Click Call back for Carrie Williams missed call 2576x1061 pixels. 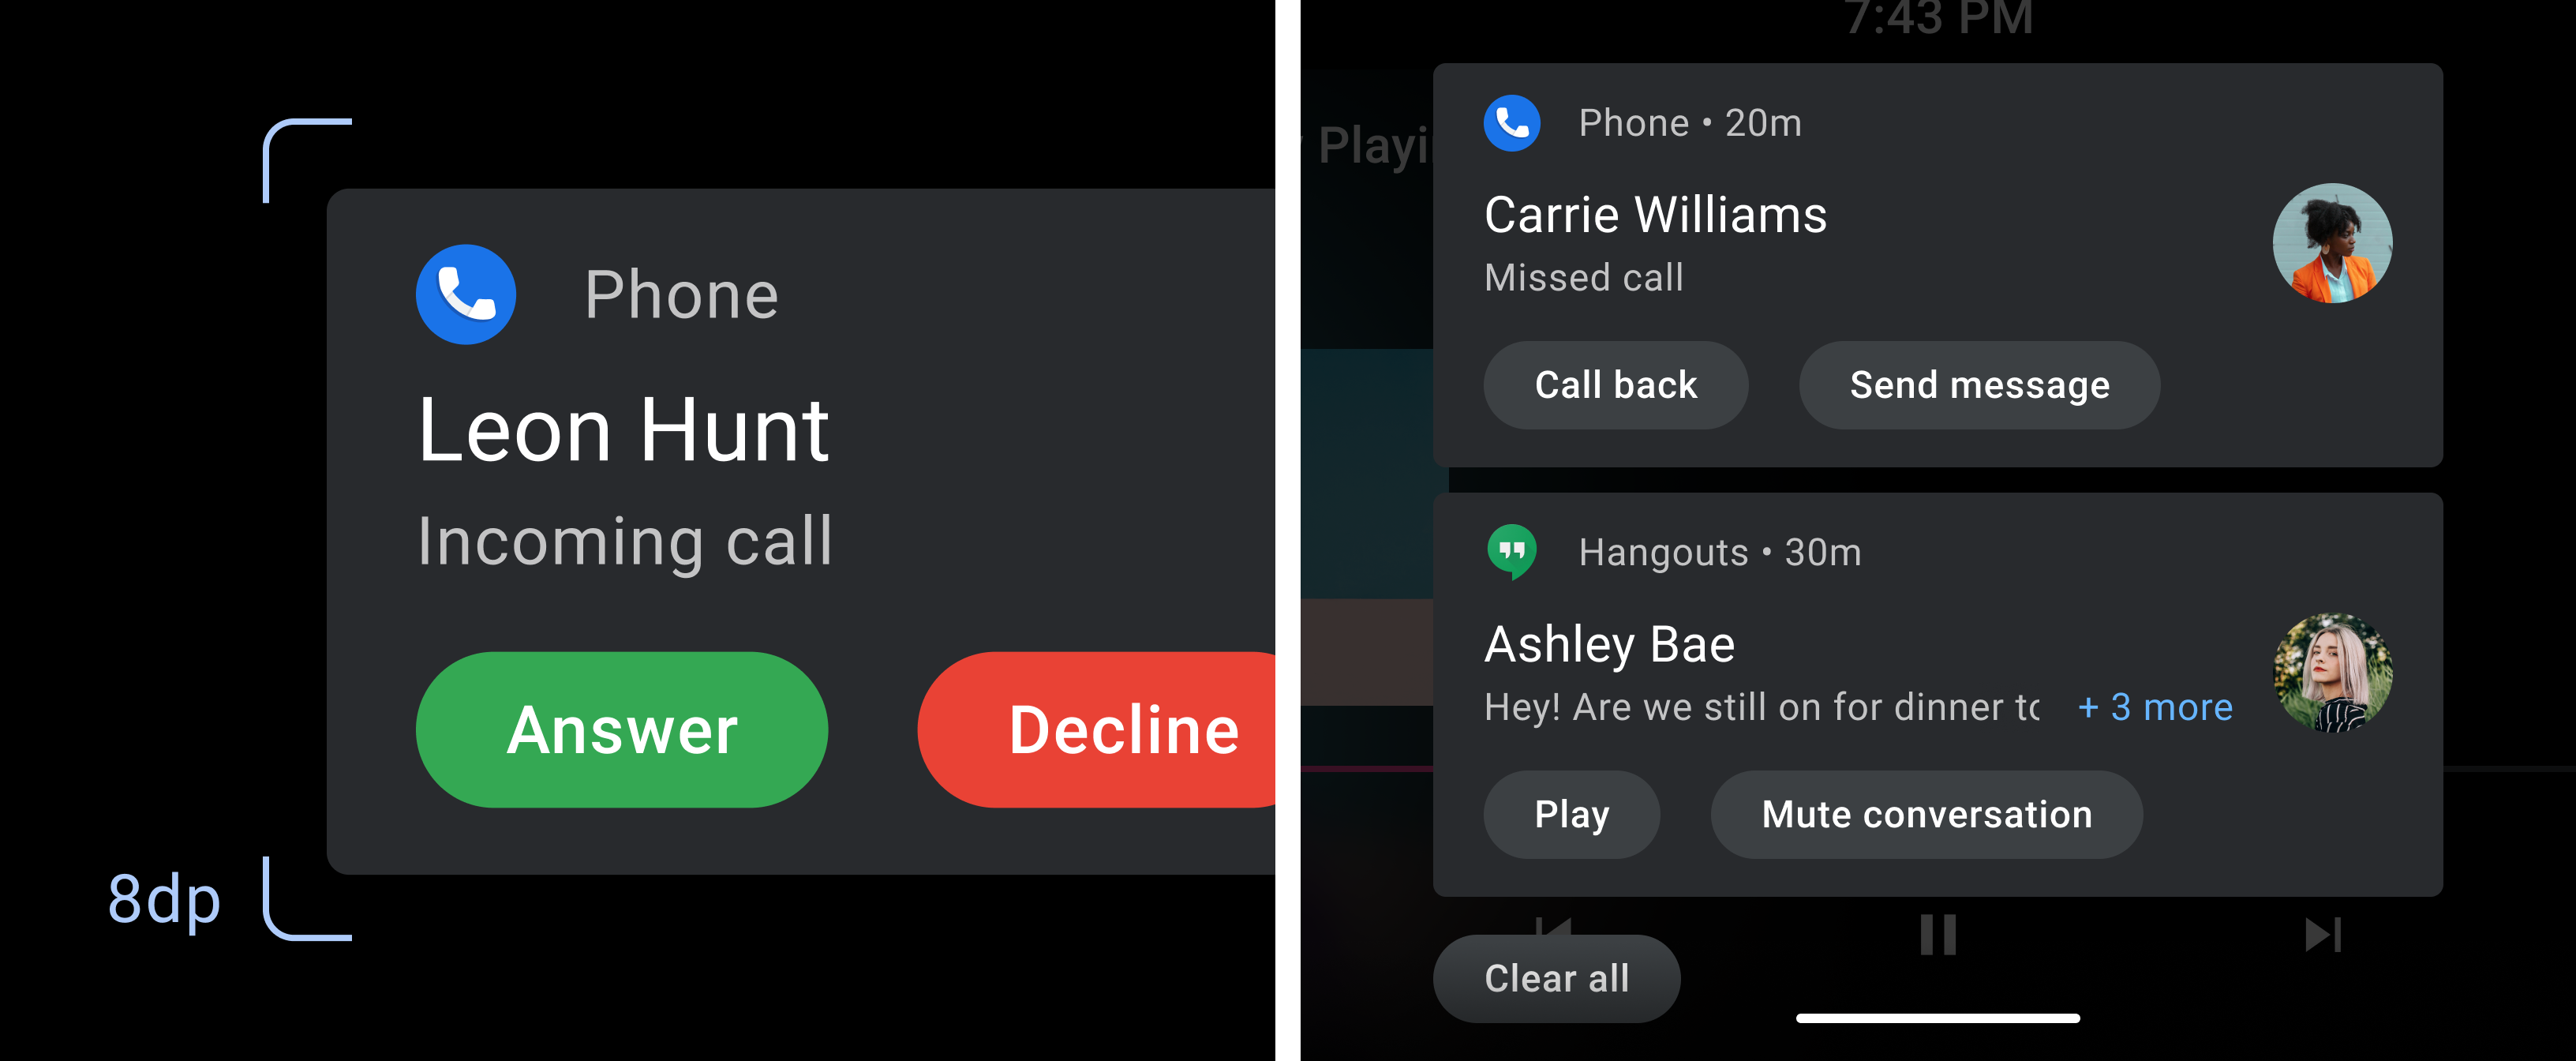tap(1615, 384)
